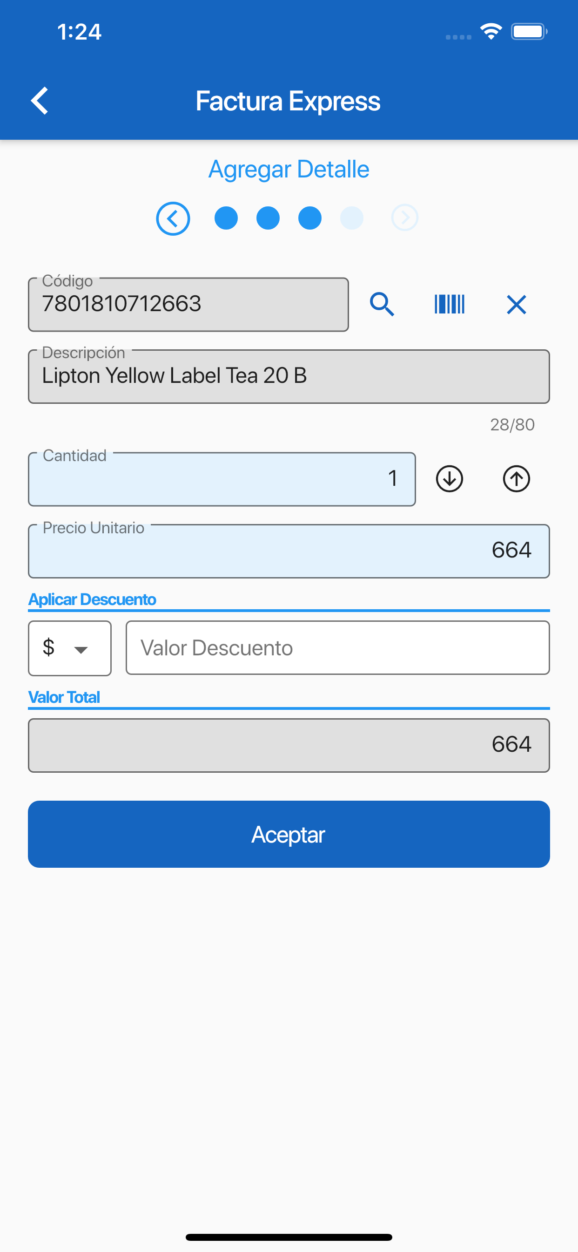Tap the Descripción field
Image resolution: width=578 pixels, height=1252 pixels.
289,377
